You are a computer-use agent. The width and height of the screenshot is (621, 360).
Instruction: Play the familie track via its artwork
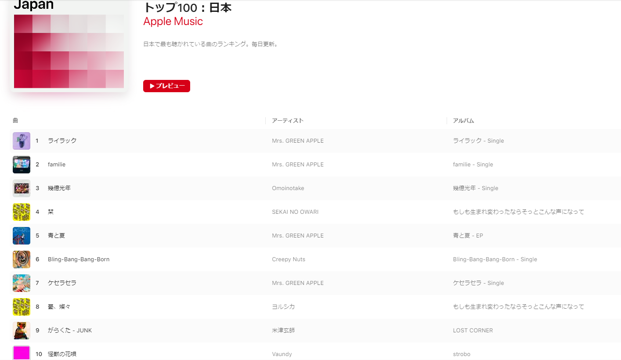pyautogui.click(x=22, y=165)
